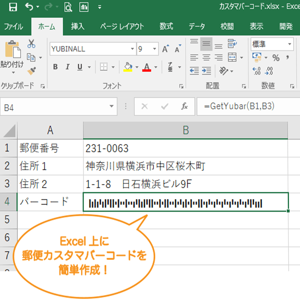Toggle Underline formatting

pyautogui.click(x=79, y=67)
